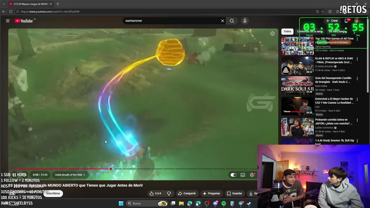Open the Preguntar assistant button

[x=212, y=194]
